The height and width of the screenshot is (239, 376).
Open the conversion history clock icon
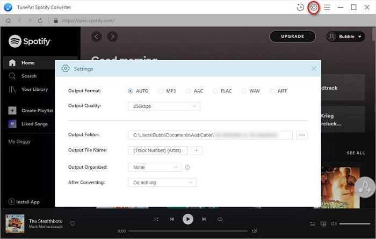[x=300, y=8]
